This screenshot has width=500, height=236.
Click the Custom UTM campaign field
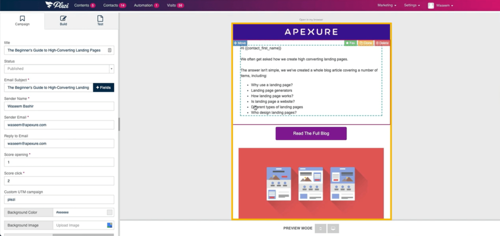coord(59,199)
